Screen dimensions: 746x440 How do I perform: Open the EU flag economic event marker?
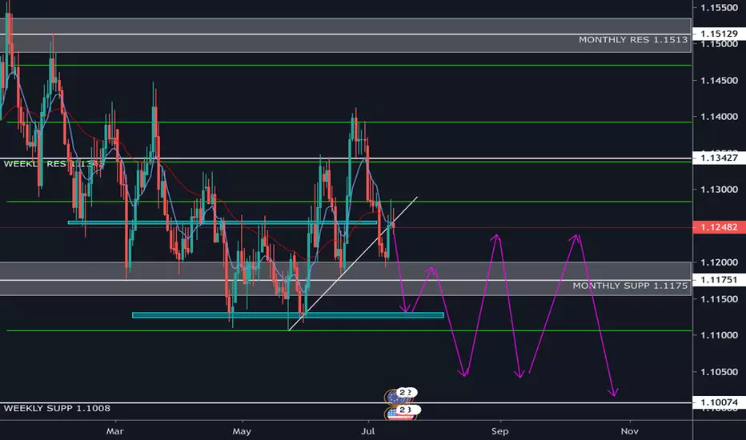tap(396, 396)
